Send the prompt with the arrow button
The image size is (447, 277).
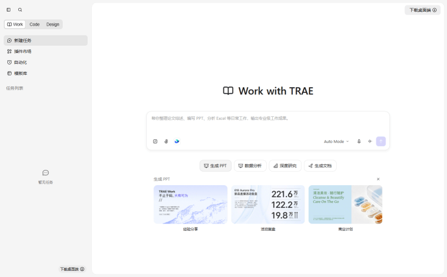pyautogui.click(x=381, y=141)
